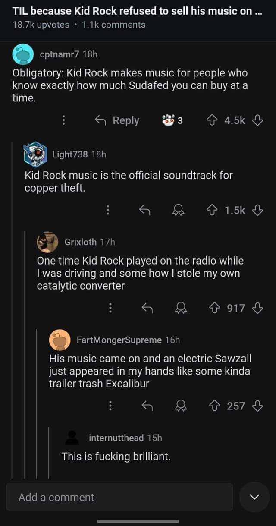The image size is (276, 526).
Task: Tap the chevron-down jump button
Action: [254, 497]
